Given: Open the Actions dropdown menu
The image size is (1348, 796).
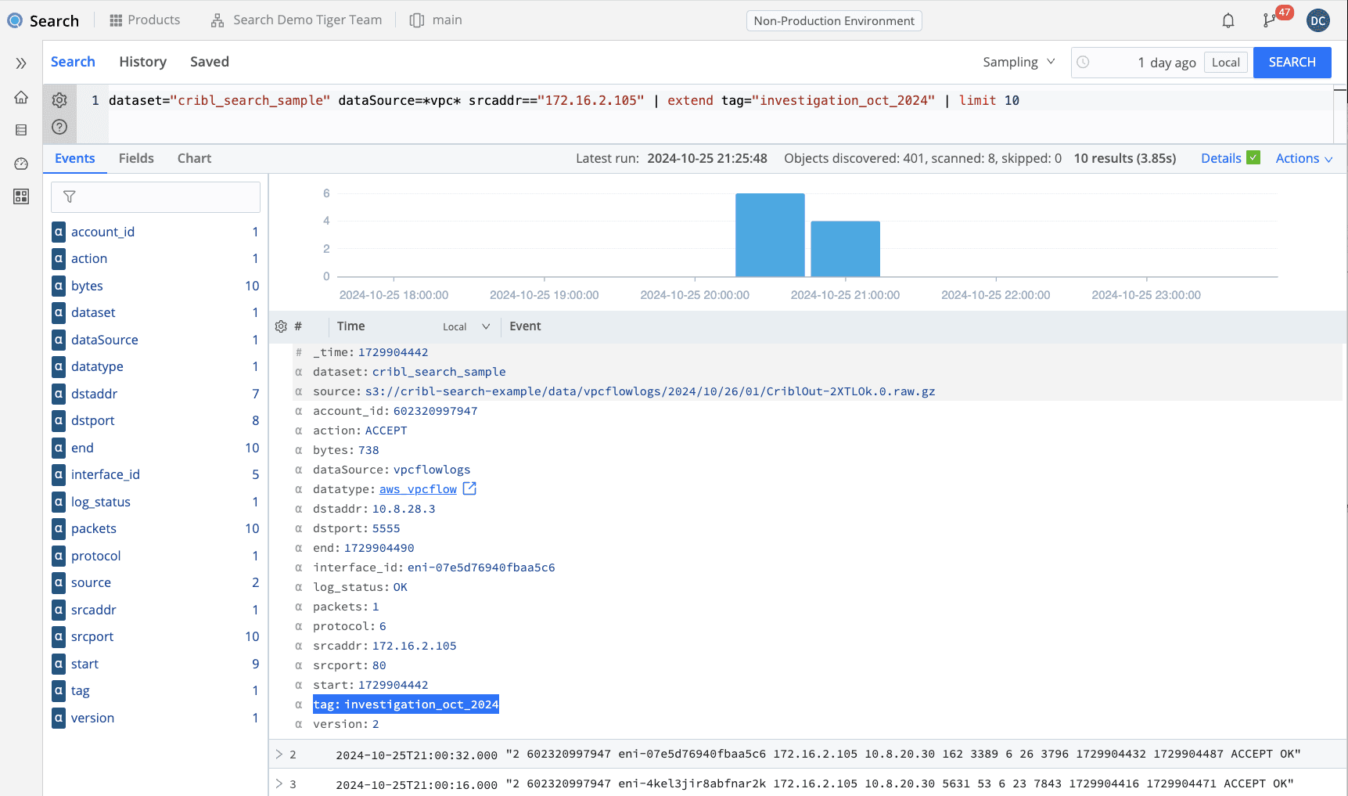Looking at the screenshot, I should pos(1303,158).
